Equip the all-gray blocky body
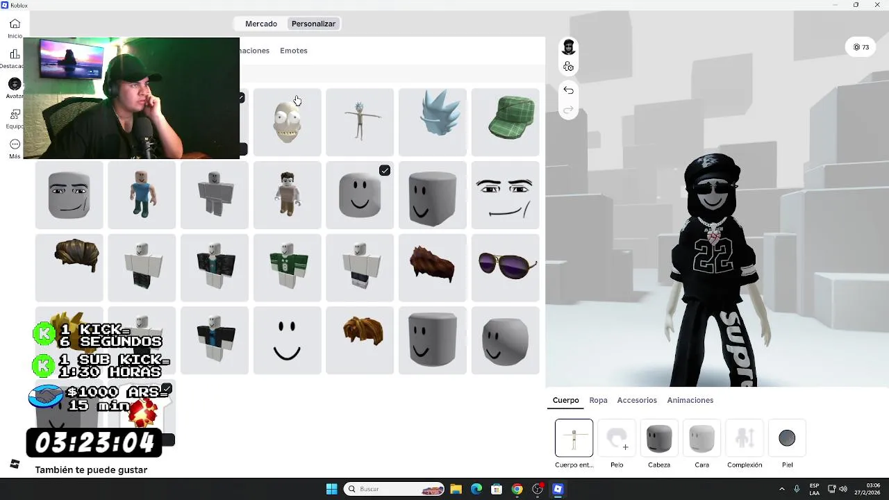 pyautogui.click(x=214, y=195)
